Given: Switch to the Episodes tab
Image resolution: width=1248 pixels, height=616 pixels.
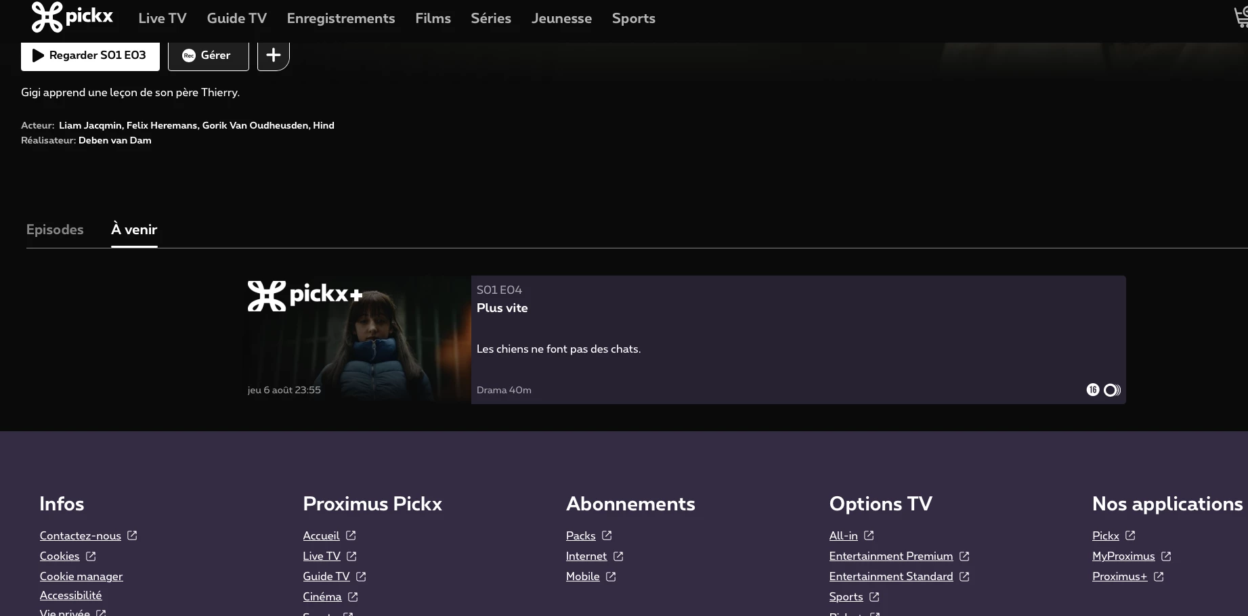Looking at the screenshot, I should click(x=55, y=229).
